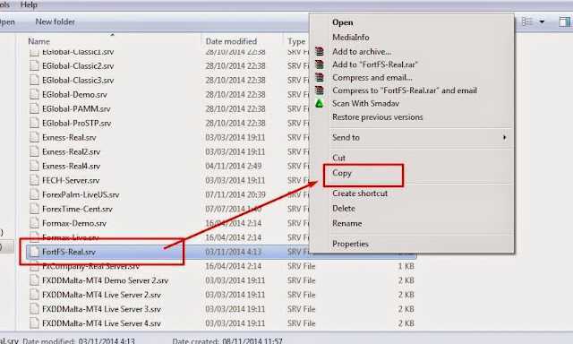Sort by Date modified column header
Viewport: 573px width, 344px height.
point(231,41)
